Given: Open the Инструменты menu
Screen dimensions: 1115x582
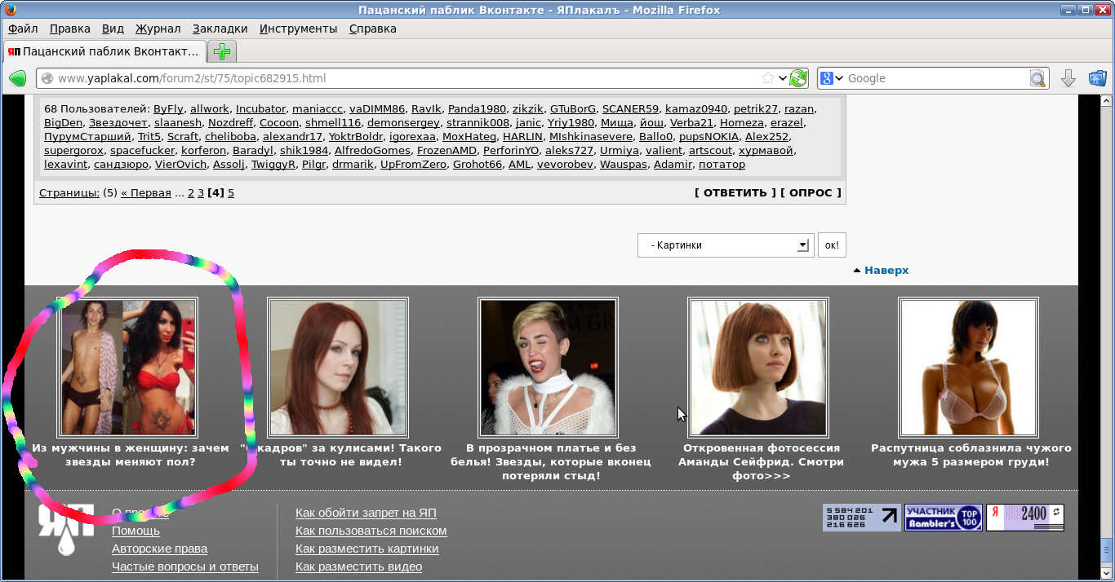Looking at the screenshot, I should pos(298,29).
